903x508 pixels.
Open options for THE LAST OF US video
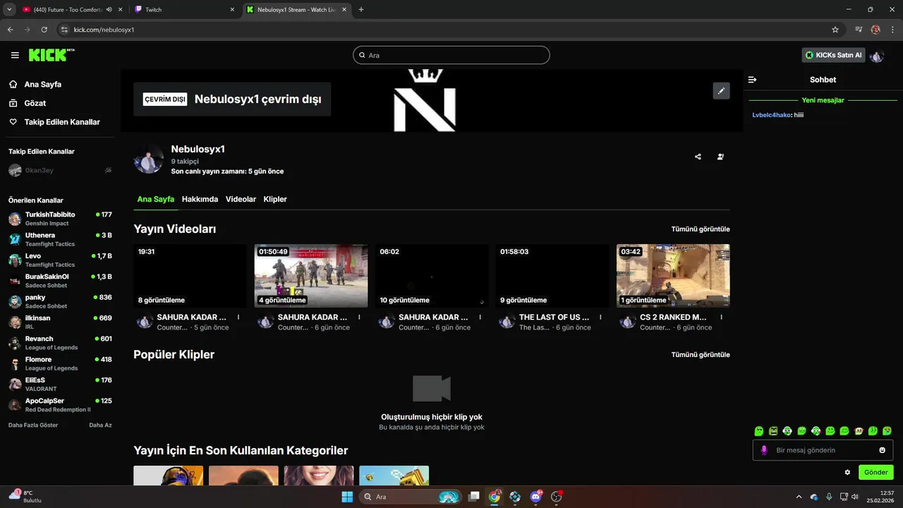[600, 317]
